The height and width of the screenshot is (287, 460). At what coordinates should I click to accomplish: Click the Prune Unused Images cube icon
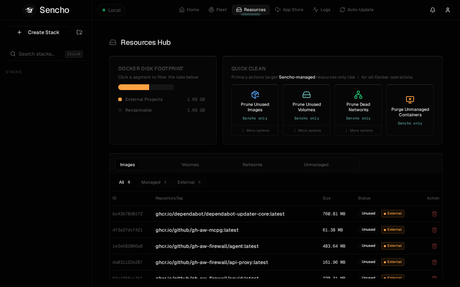coord(255,95)
